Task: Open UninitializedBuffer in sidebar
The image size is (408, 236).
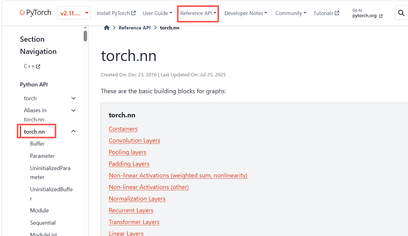Action: 51,194
